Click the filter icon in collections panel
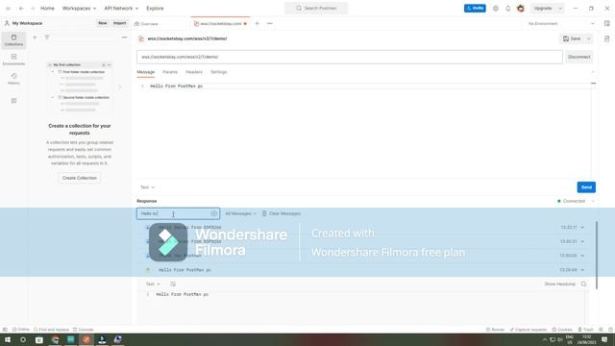Viewport: 615px width, 346px height. coord(47,37)
